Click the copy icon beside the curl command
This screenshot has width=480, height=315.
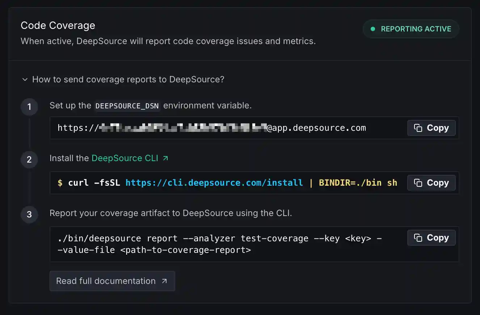coord(418,183)
